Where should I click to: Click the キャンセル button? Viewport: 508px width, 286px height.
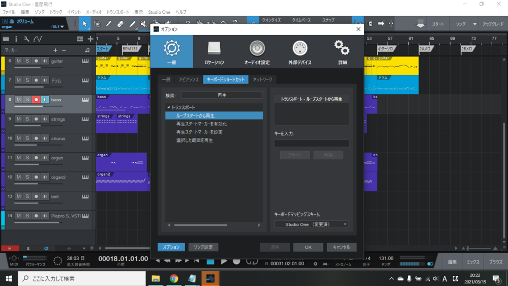[342, 247]
